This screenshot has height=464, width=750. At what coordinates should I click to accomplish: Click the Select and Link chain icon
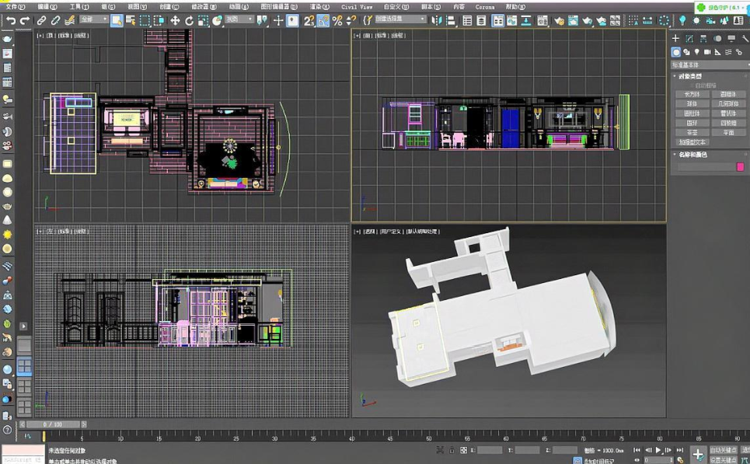(42, 20)
